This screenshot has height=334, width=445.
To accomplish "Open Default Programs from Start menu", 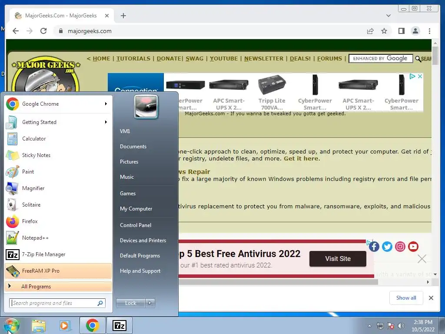I will coord(140,256).
